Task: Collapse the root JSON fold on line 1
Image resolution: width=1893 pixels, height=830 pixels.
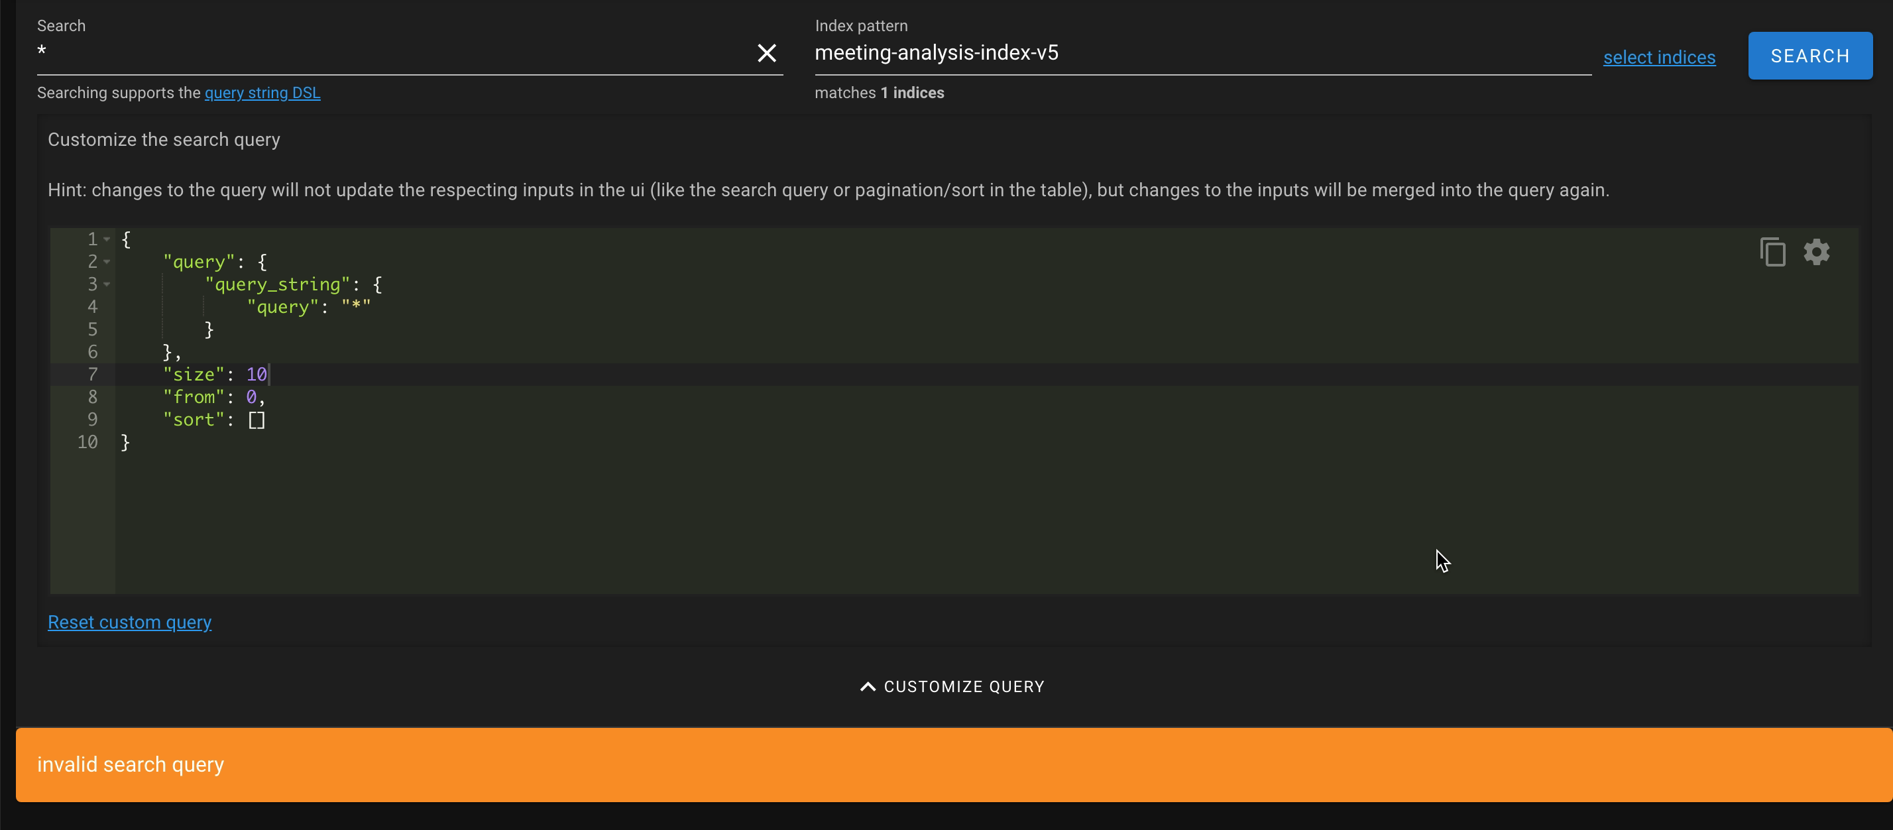Action: [x=107, y=239]
